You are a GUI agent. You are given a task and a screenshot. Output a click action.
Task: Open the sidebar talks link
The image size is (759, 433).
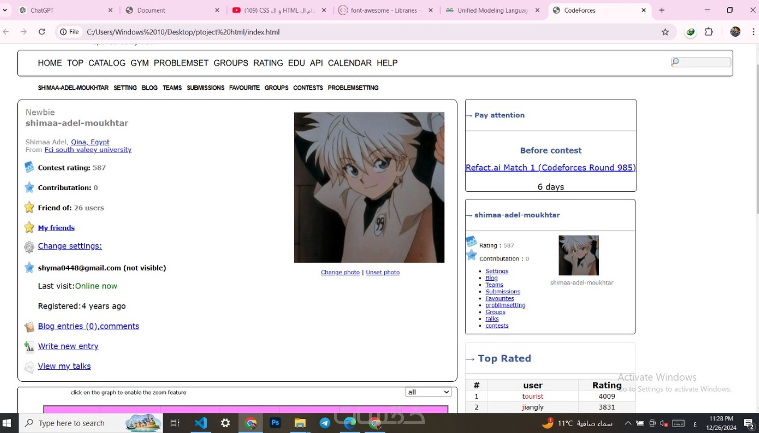[492, 319]
